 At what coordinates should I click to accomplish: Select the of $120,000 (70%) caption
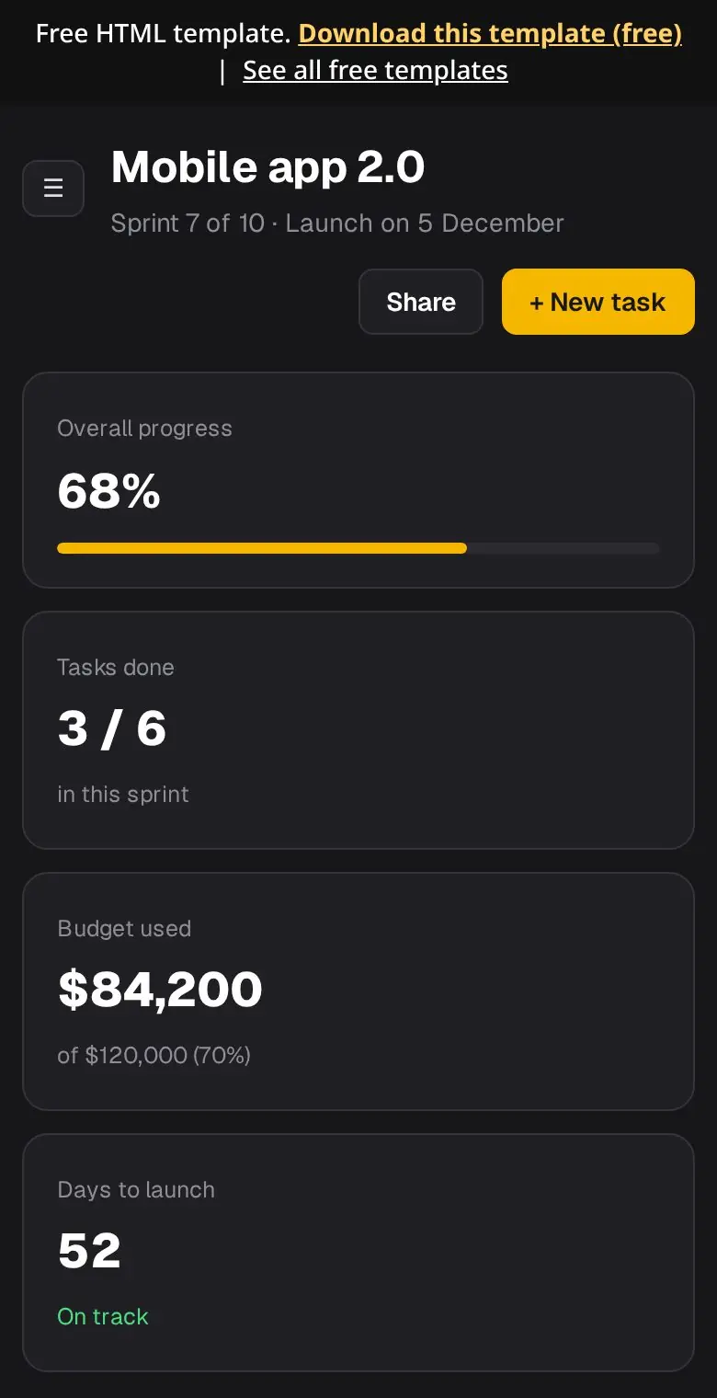(x=154, y=1055)
